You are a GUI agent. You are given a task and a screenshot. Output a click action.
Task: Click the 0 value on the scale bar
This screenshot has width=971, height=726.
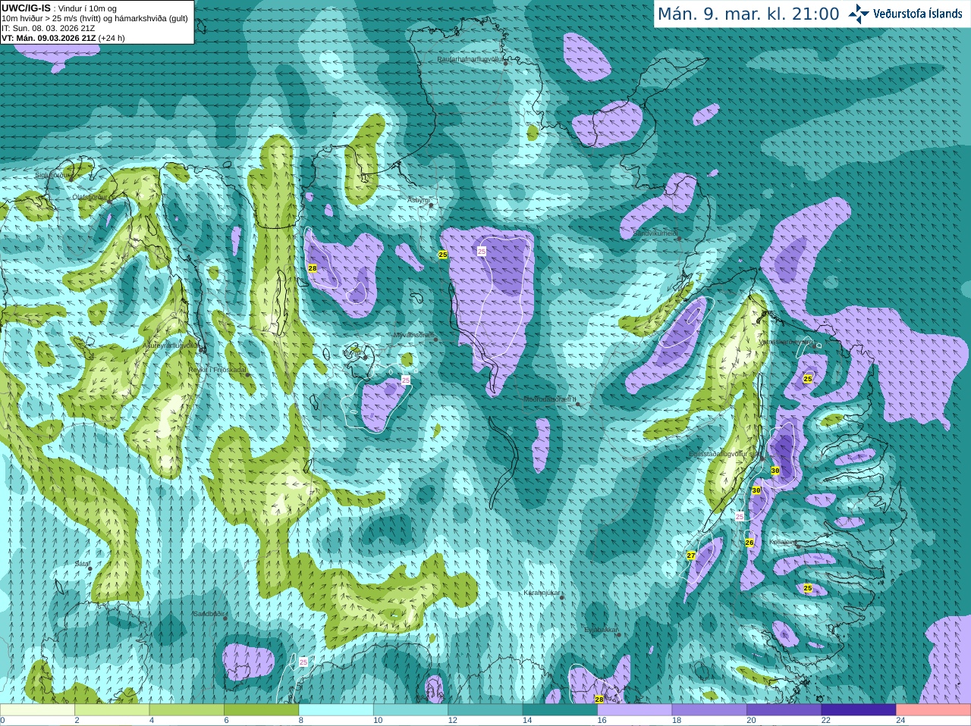click(x=3, y=721)
